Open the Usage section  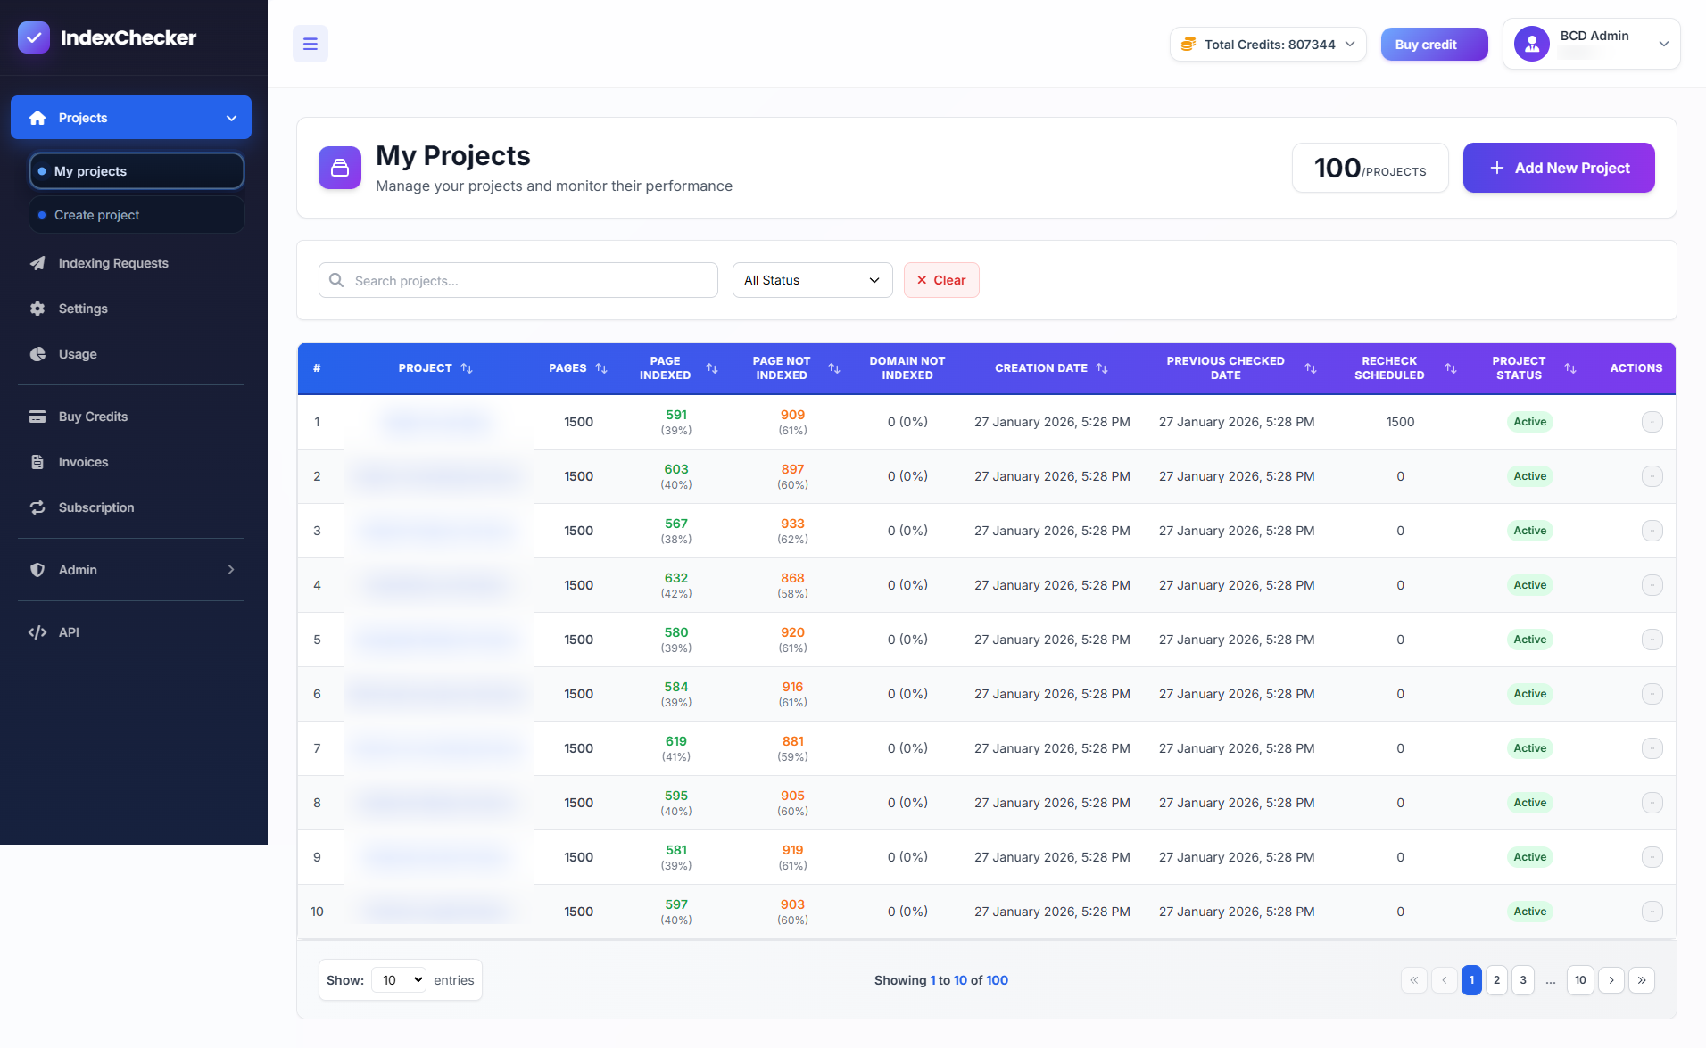[x=77, y=353]
